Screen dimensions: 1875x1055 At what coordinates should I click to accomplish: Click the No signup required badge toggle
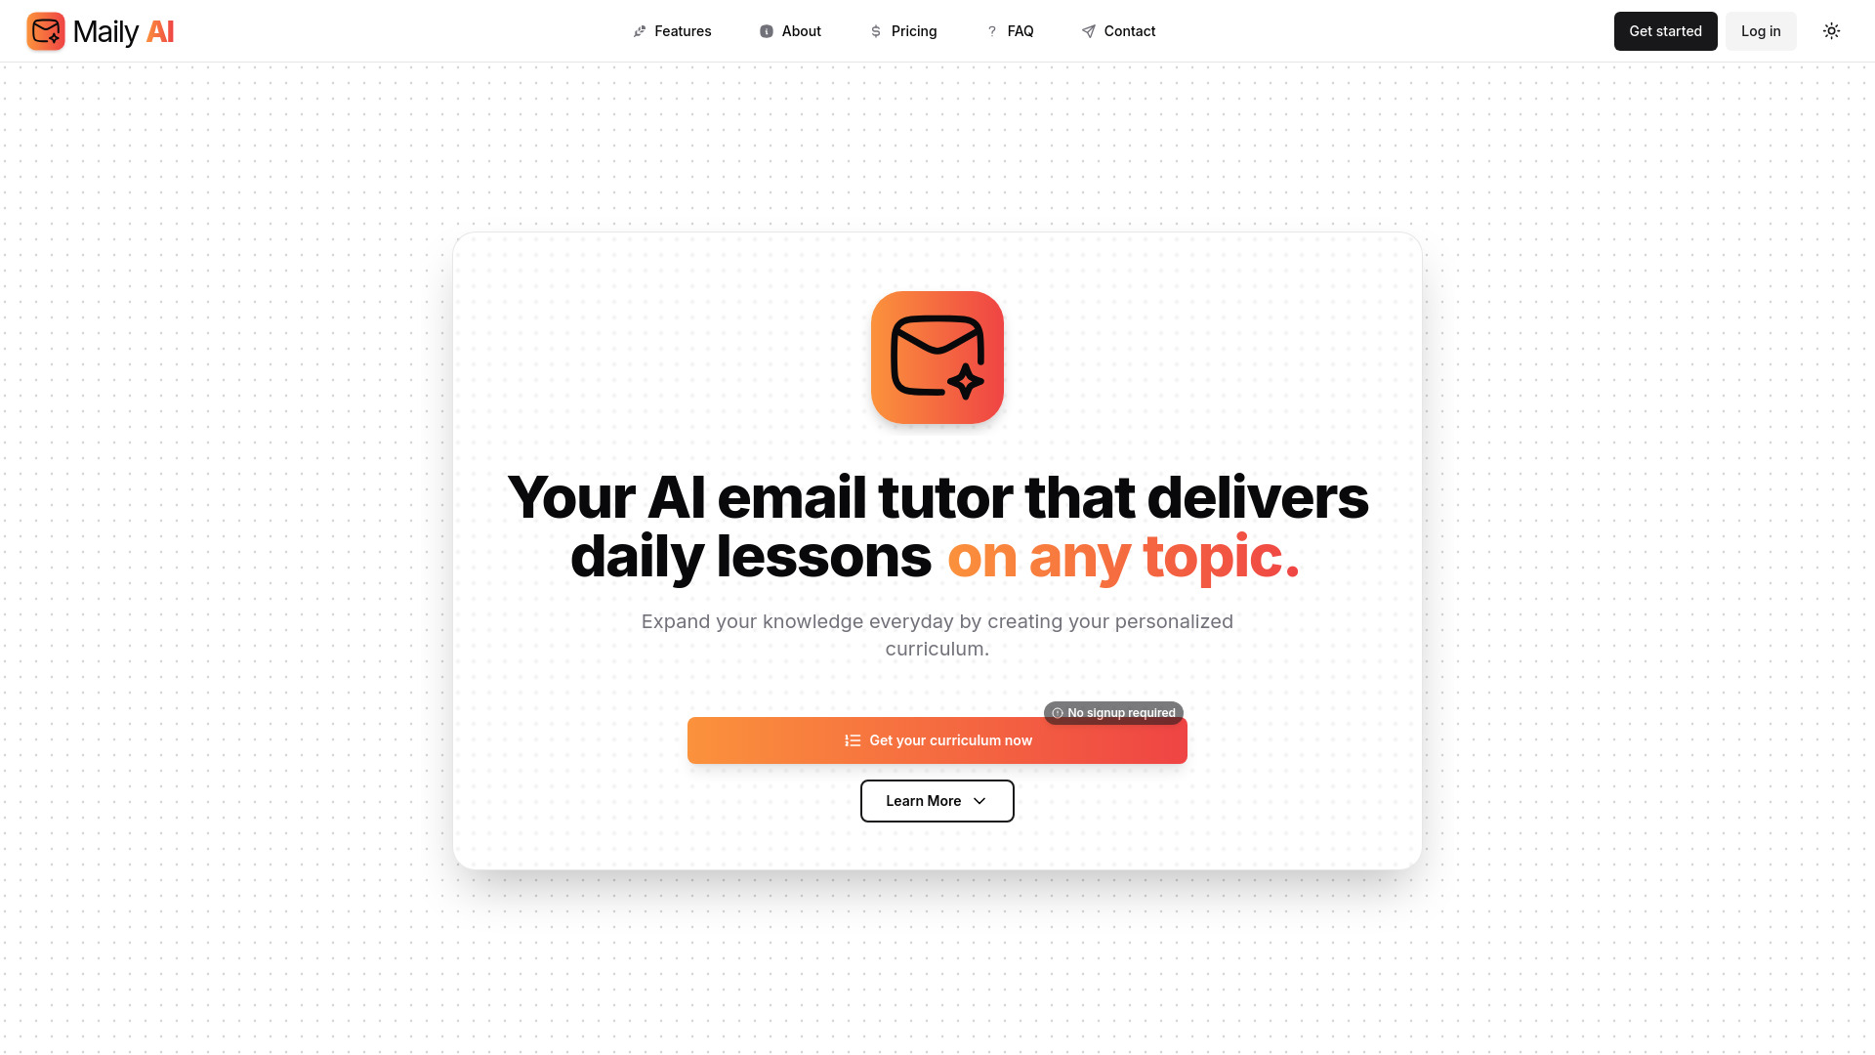pyautogui.click(x=1112, y=712)
